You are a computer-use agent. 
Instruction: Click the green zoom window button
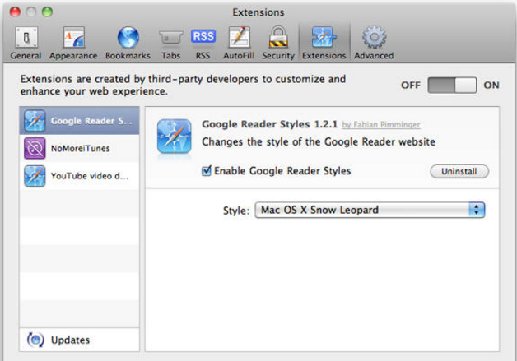pos(47,12)
